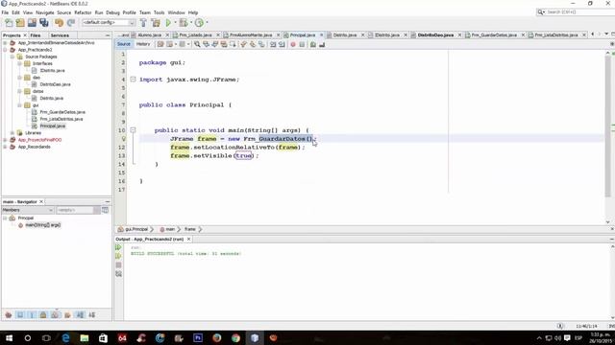Click the lightbulb hint icon on line 11
615x345 pixels.
pos(124,138)
